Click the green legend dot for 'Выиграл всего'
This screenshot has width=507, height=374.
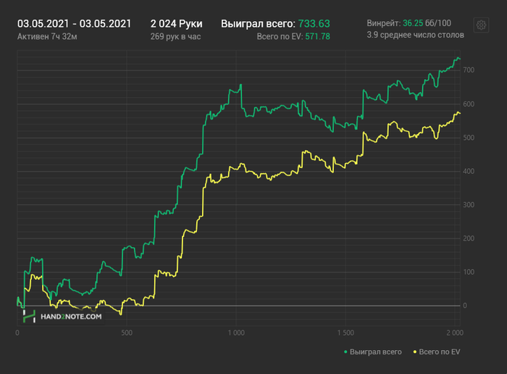345,352
